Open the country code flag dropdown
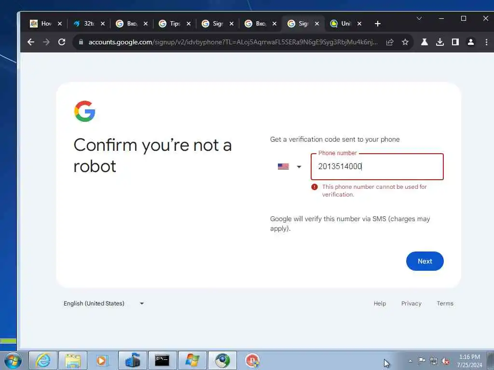The width and height of the screenshot is (494, 370). click(x=289, y=166)
